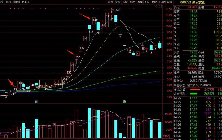Click the 财 event marker under the chart
This screenshot has width=222, height=140.
click(37, 101)
